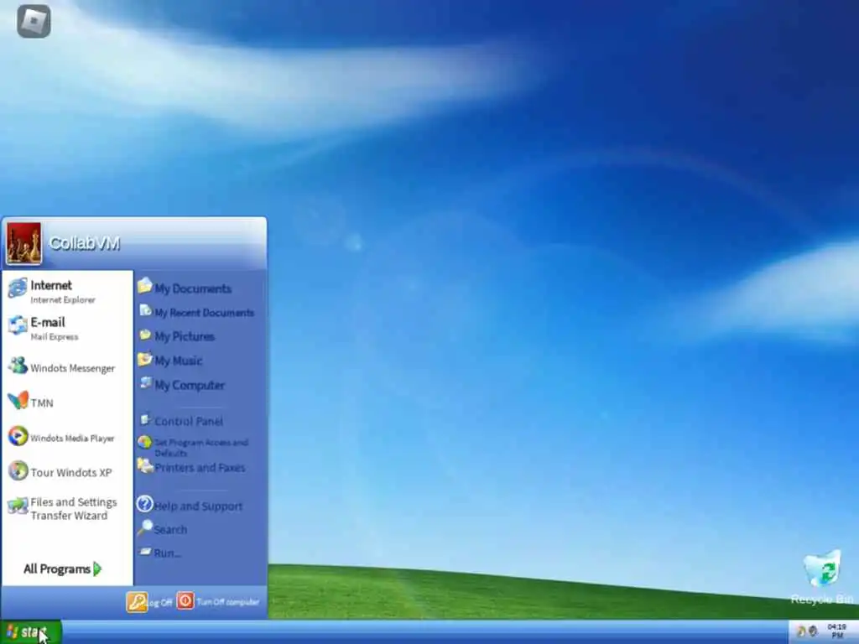The image size is (859, 644).
Task: Open Printers and Faxes
Action: [x=191, y=467]
